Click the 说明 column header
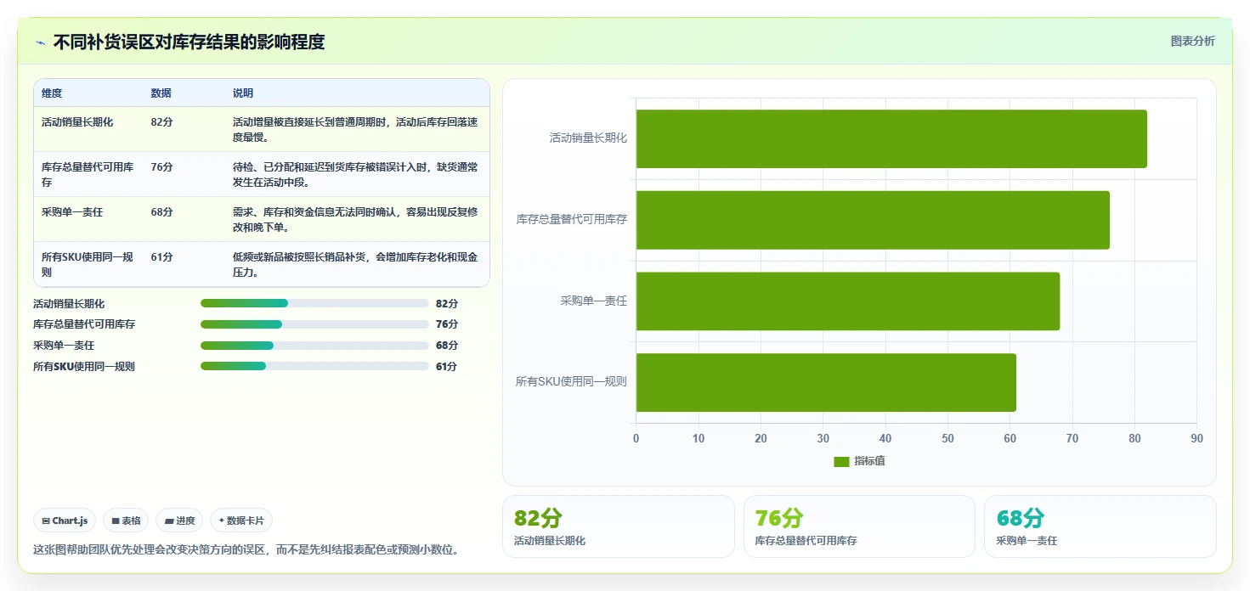The image size is (1250, 591). coord(243,93)
